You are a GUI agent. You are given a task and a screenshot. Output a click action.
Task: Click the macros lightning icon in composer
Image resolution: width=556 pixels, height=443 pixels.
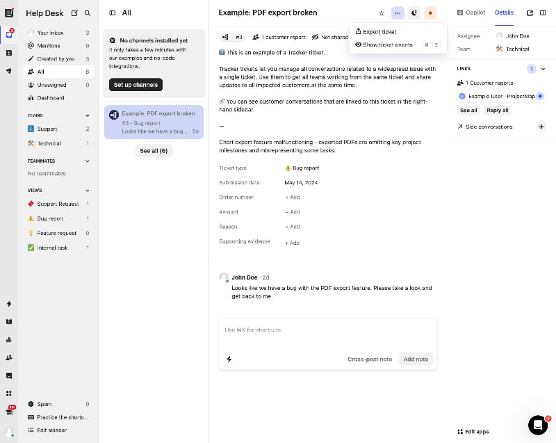pyautogui.click(x=229, y=360)
